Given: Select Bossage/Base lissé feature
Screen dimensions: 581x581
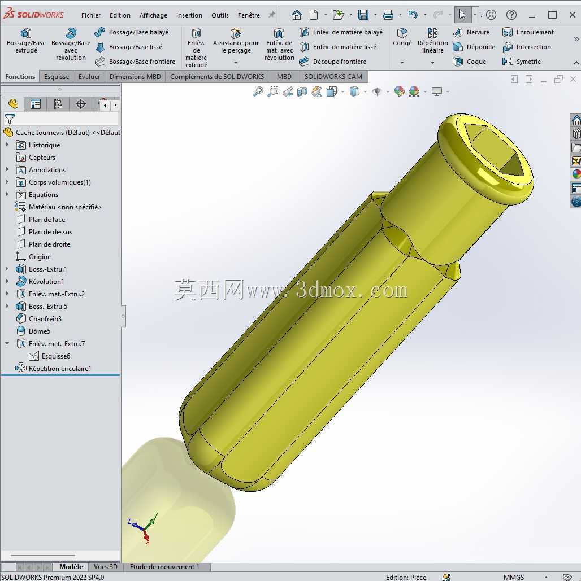Looking at the screenshot, I should click(x=129, y=47).
